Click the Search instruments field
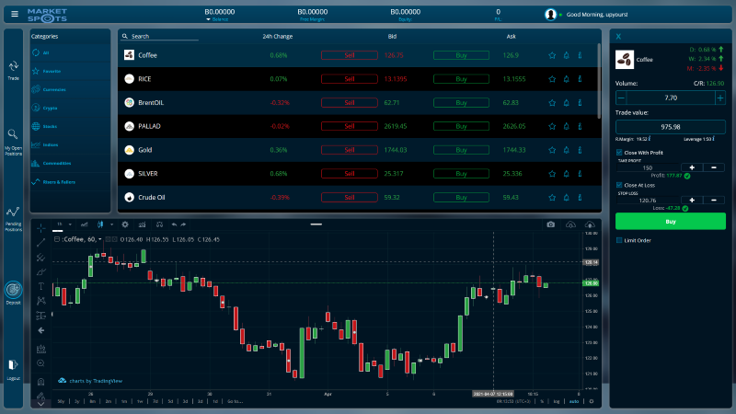 (159, 36)
